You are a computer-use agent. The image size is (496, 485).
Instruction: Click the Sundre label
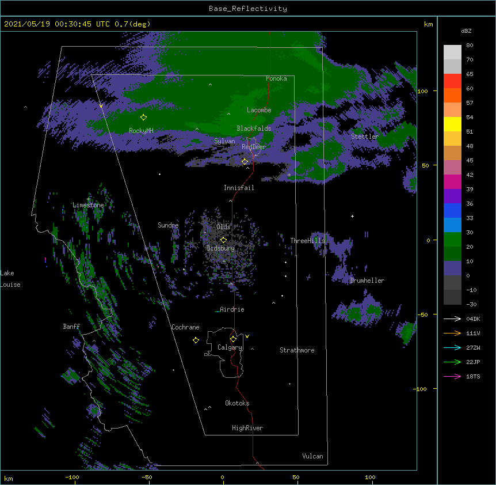coord(168,225)
